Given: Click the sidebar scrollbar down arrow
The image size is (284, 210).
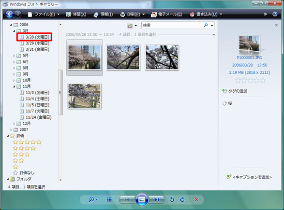Looking at the screenshot, I should [x=60, y=180].
